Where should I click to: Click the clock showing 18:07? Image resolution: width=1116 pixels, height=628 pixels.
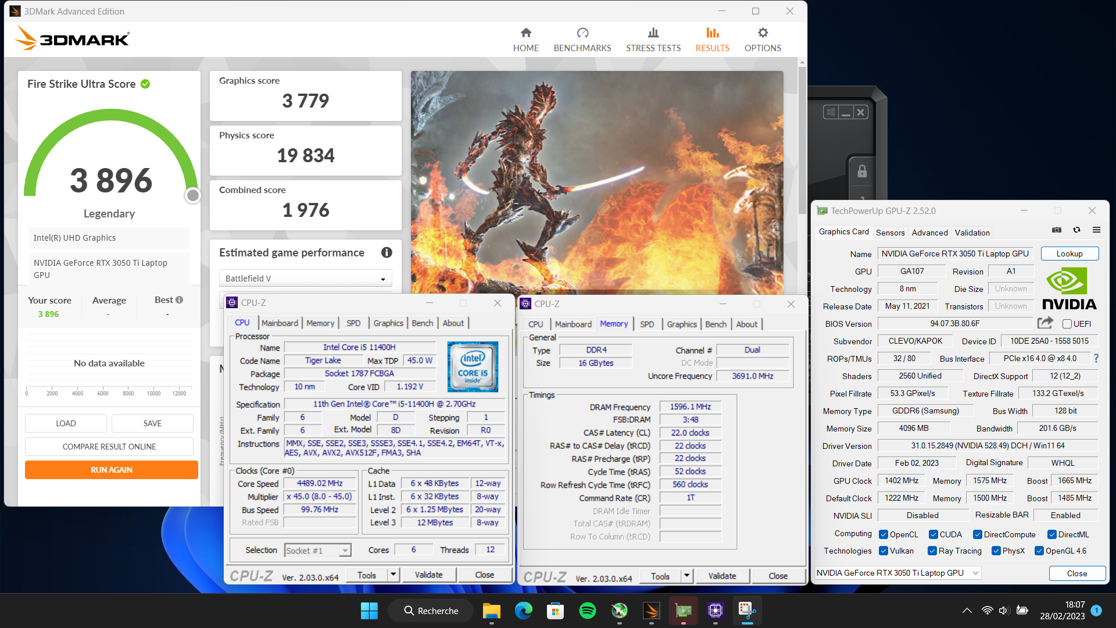click(x=1075, y=605)
